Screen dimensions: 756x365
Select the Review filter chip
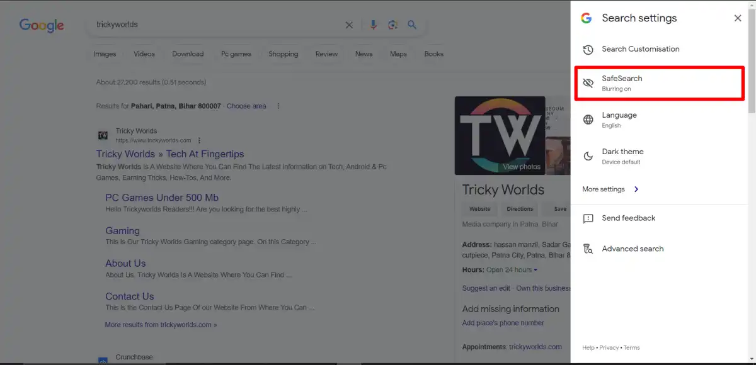(326, 54)
